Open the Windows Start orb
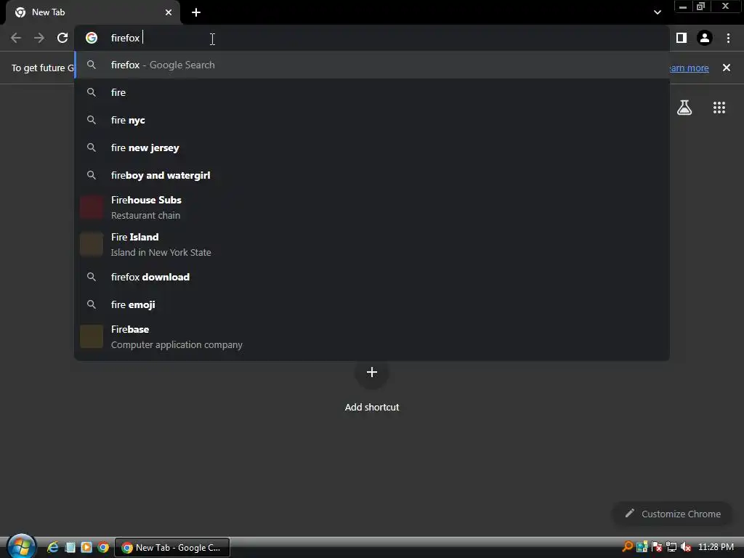Image resolution: width=744 pixels, height=558 pixels. coord(21,546)
